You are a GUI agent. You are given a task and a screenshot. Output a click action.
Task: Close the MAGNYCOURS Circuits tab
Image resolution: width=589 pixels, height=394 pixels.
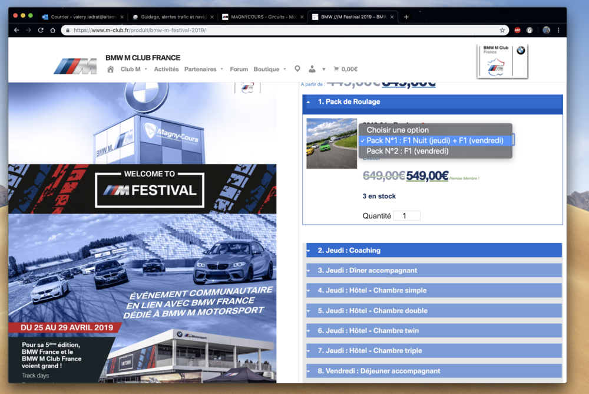pyautogui.click(x=302, y=17)
